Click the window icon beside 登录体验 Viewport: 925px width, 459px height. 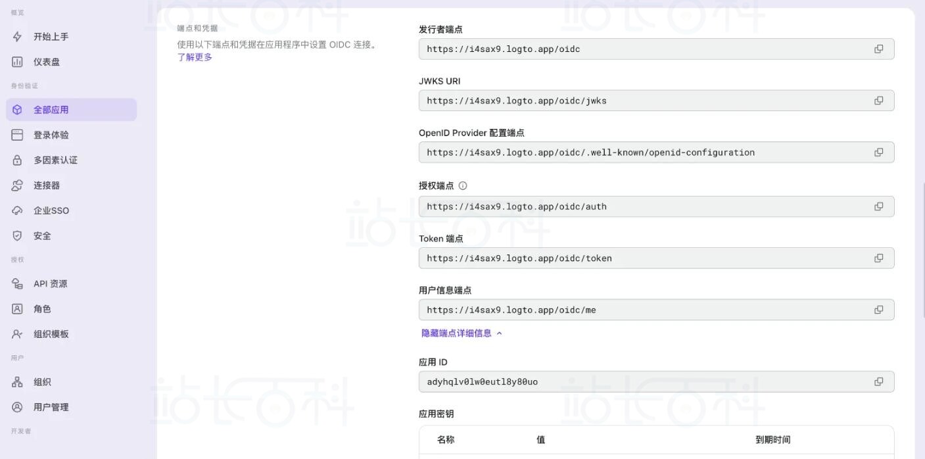[17, 135]
